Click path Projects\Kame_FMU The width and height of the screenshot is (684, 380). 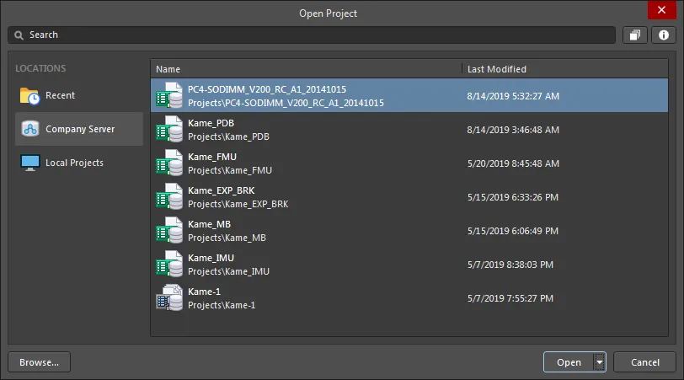click(x=230, y=170)
